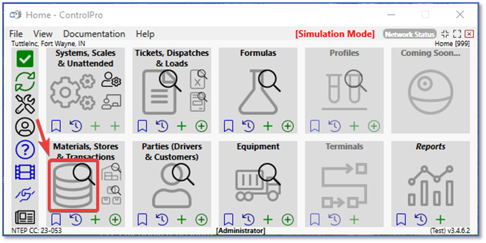Click the green refresh arrows icon
The width and height of the screenshot is (486, 243).
[x=25, y=81]
